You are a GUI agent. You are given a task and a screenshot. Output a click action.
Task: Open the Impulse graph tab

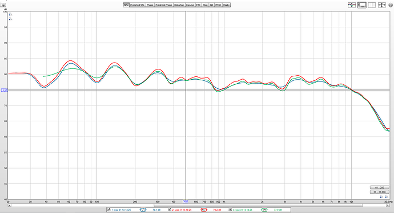point(190,5)
